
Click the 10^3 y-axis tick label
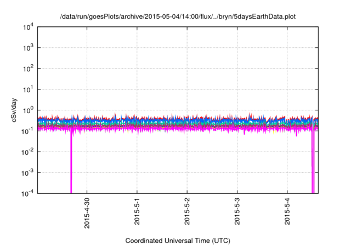pos(28,48)
